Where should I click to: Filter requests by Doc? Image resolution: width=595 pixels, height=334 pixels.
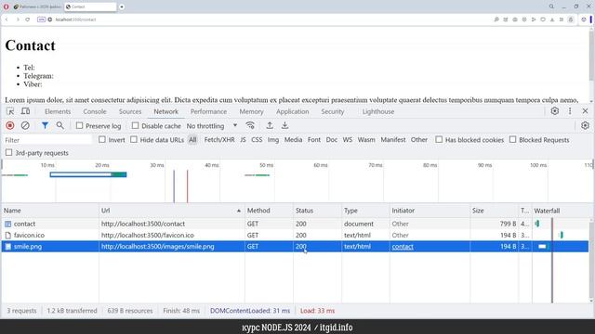pos(332,140)
